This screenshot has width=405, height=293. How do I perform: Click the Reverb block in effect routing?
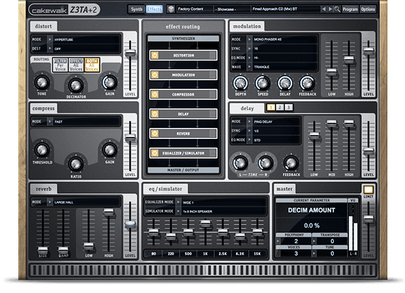tap(184, 134)
